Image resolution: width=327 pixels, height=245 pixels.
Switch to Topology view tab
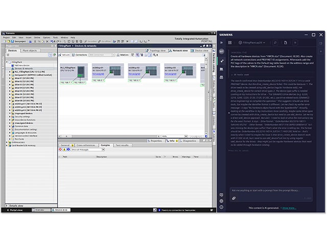tap(156, 51)
